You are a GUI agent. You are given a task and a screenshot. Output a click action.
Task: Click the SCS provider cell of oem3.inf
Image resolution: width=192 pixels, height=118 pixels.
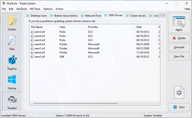click(90, 32)
